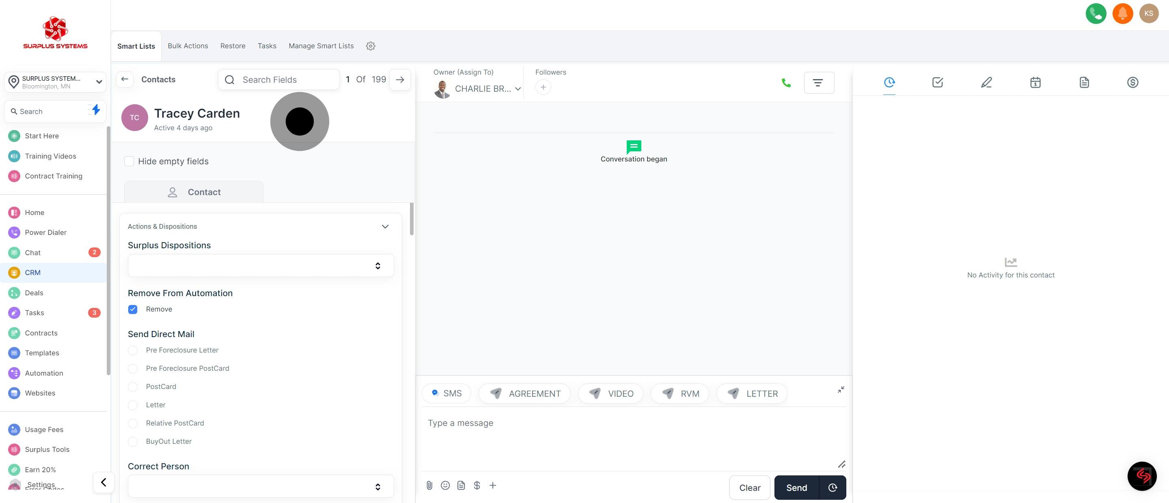Open the Surplus Dispositions dropdown
This screenshot has width=1169, height=503.
(261, 265)
